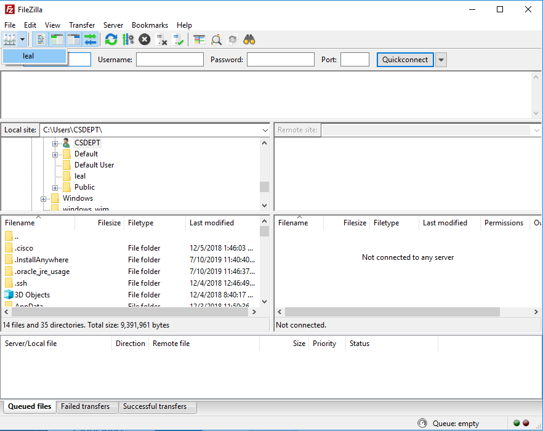Select the leal site from dropdown
The image size is (543, 431).
click(34, 56)
